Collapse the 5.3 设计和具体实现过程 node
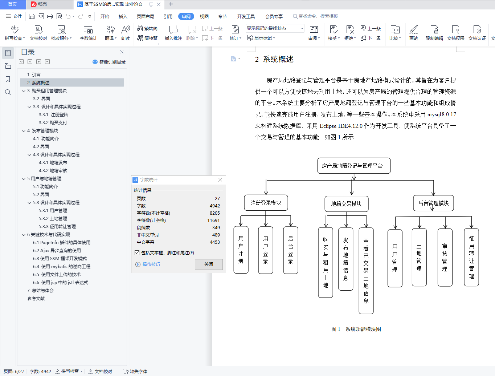The width and height of the screenshot is (495, 376). click(29, 203)
